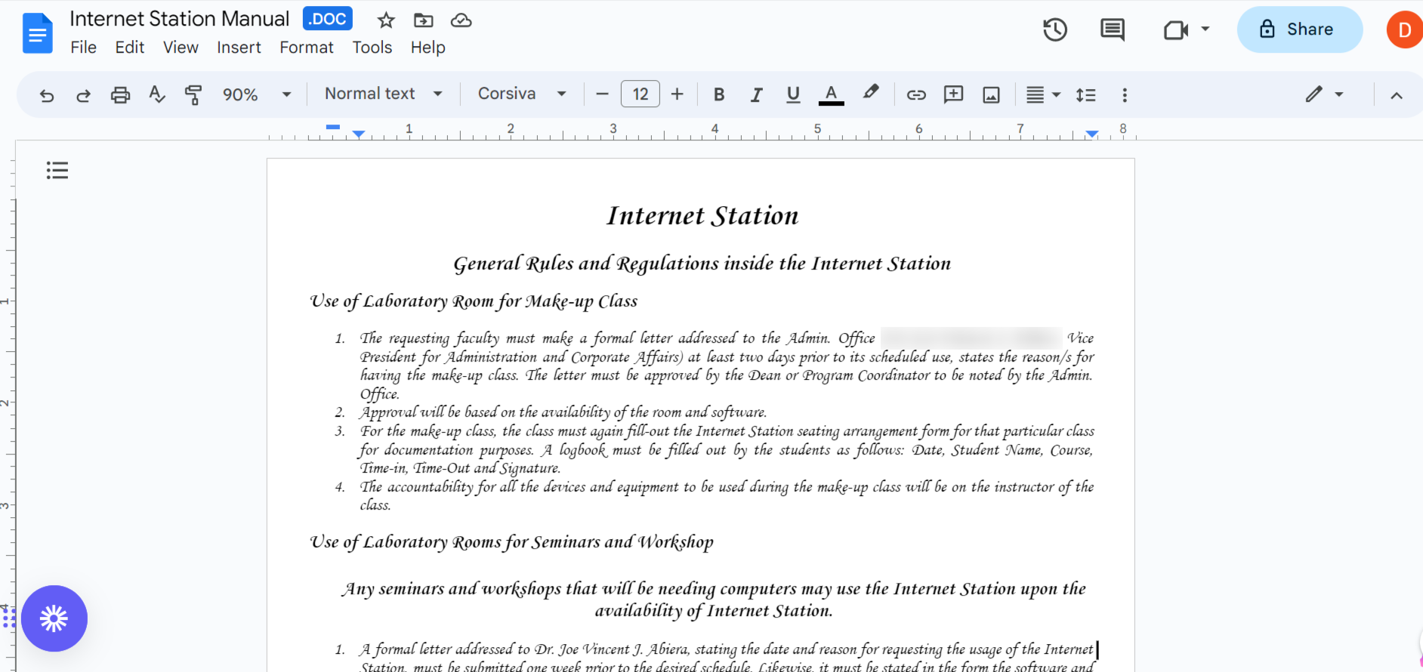1423x672 pixels.
Task: Click the left indent marker on ruler
Action: click(359, 134)
